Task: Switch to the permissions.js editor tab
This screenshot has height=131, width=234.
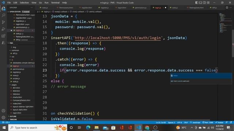Action: coord(140,8)
